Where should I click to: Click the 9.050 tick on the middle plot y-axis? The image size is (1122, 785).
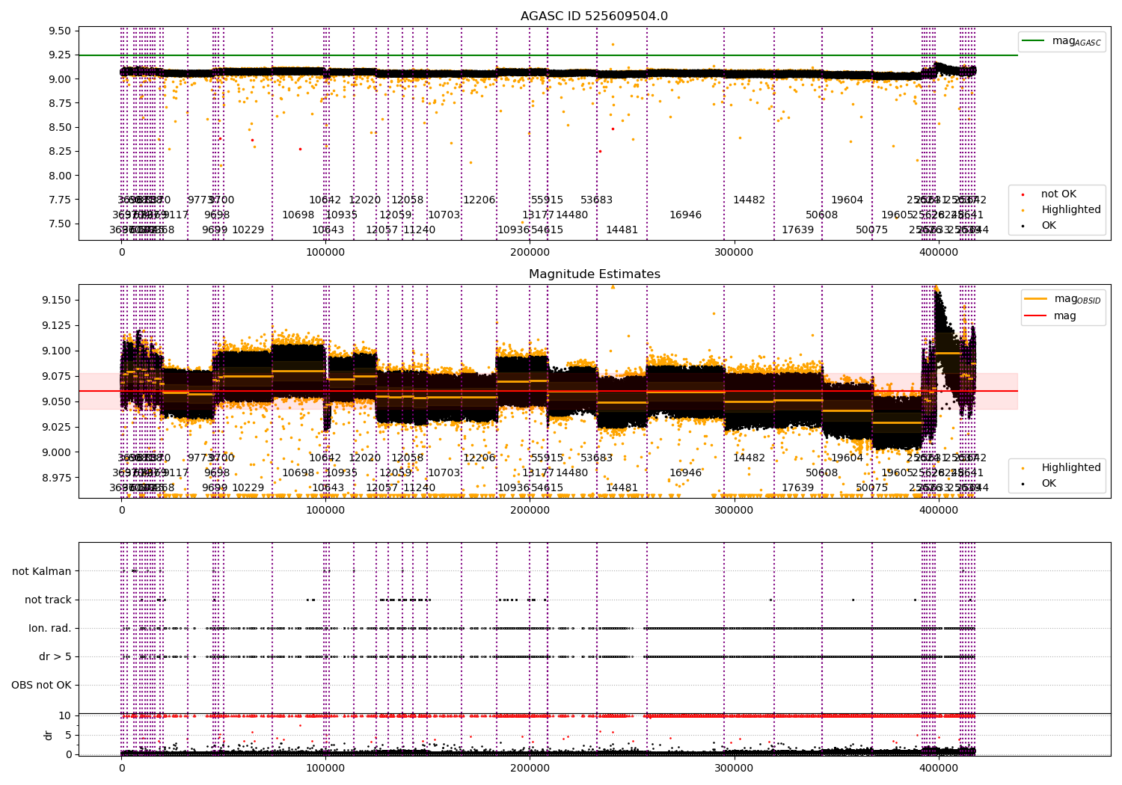coord(57,402)
